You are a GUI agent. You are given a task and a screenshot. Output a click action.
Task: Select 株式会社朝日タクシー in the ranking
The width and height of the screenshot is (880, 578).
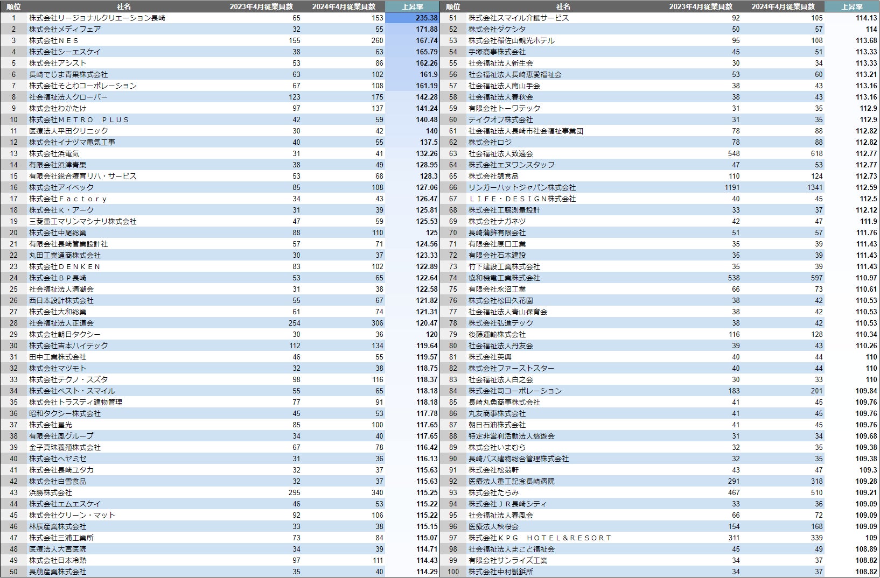65,334
